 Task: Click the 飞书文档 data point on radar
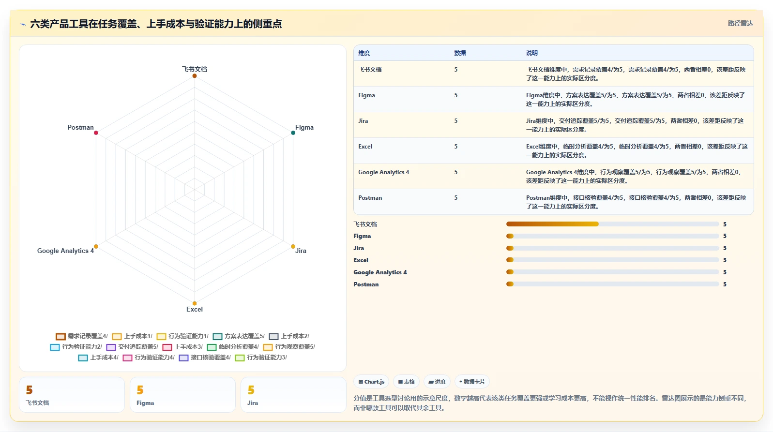coord(195,76)
